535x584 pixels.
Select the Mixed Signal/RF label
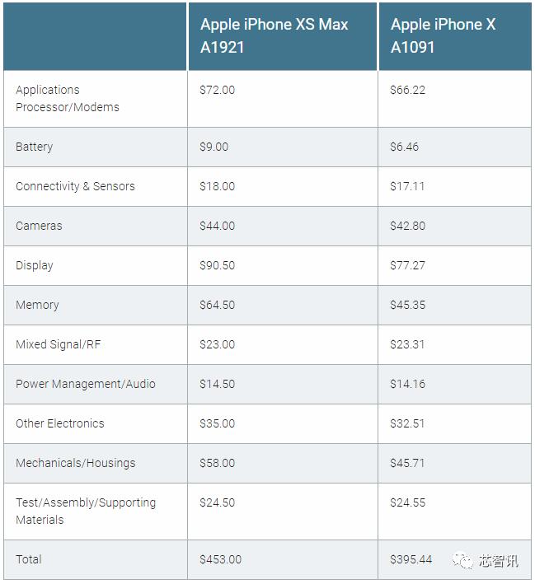(x=59, y=344)
